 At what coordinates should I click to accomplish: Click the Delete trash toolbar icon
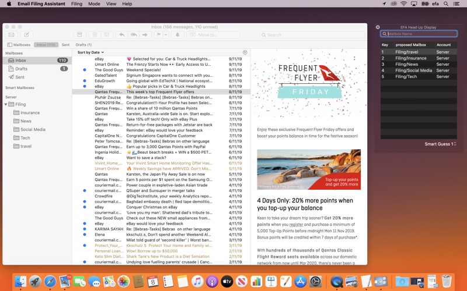point(95,35)
